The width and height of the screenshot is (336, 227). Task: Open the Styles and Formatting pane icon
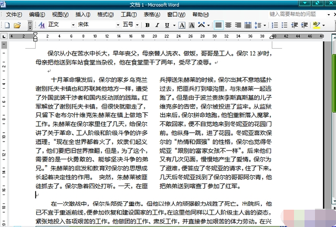[41, 25]
